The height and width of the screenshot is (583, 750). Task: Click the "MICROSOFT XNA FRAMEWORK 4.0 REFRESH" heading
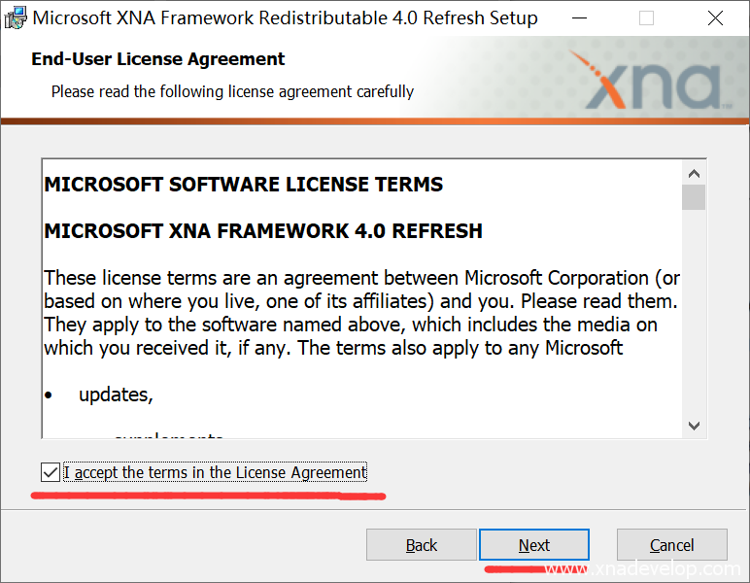pyautogui.click(x=263, y=231)
